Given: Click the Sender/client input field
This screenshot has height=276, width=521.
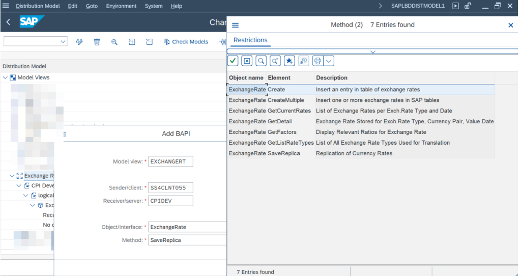Looking at the screenshot, I should tap(170, 188).
